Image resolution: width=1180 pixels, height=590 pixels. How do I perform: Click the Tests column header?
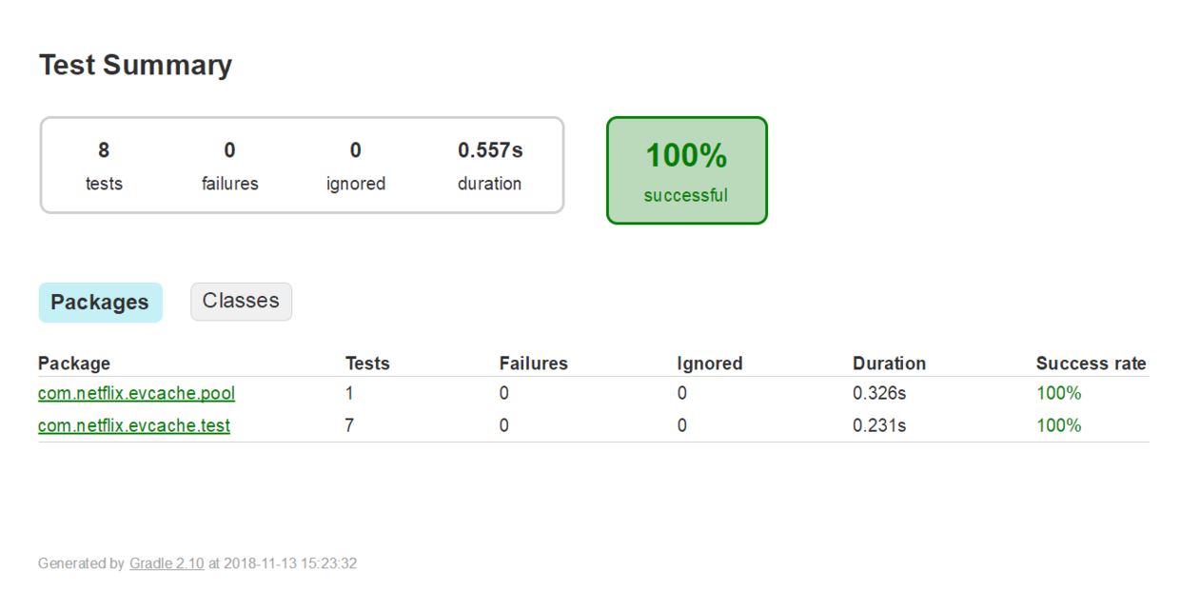point(367,364)
